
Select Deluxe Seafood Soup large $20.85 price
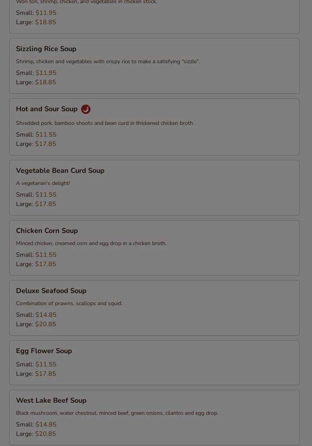(46, 324)
